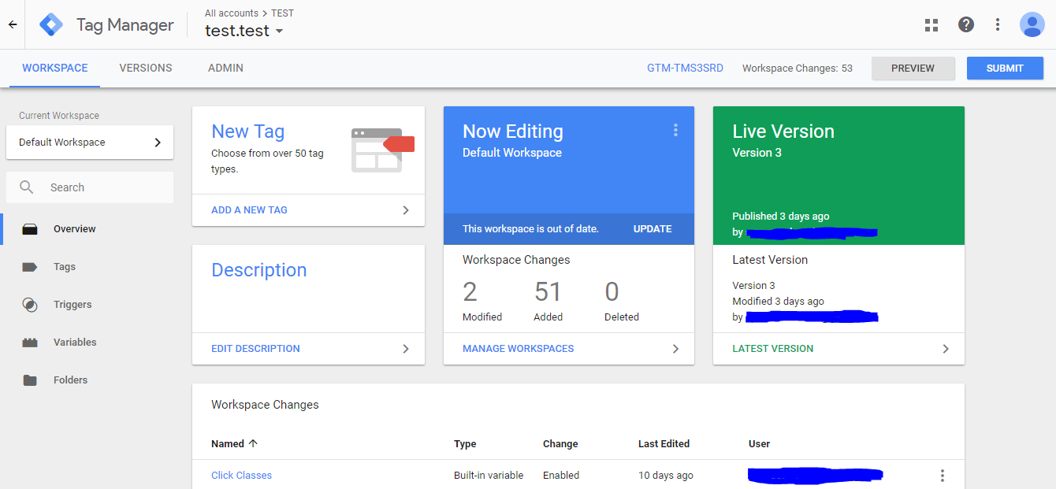Click the Add a New Tag link
The width and height of the screenshot is (1056, 489).
tap(249, 210)
